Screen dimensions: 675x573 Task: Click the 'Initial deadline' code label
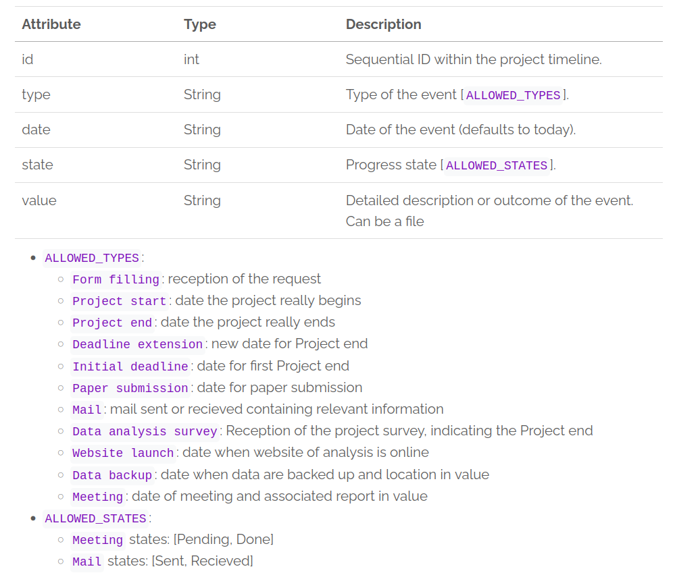click(x=130, y=366)
